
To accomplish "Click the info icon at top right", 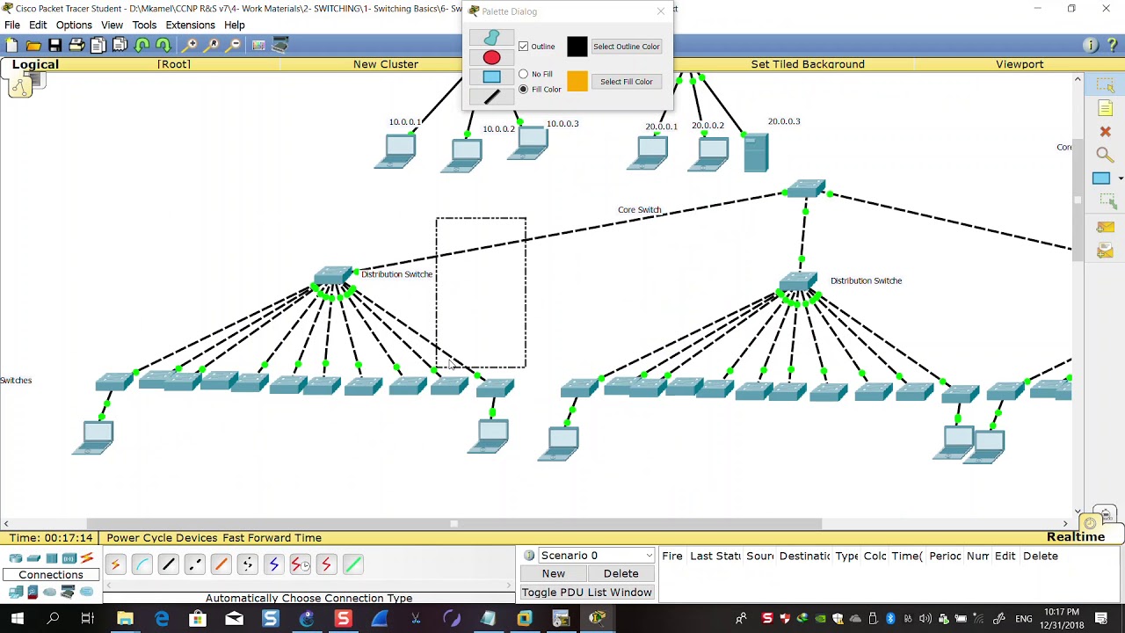I will (x=1091, y=45).
